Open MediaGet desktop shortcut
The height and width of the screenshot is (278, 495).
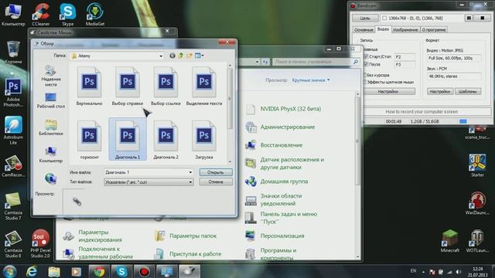click(x=95, y=14)
